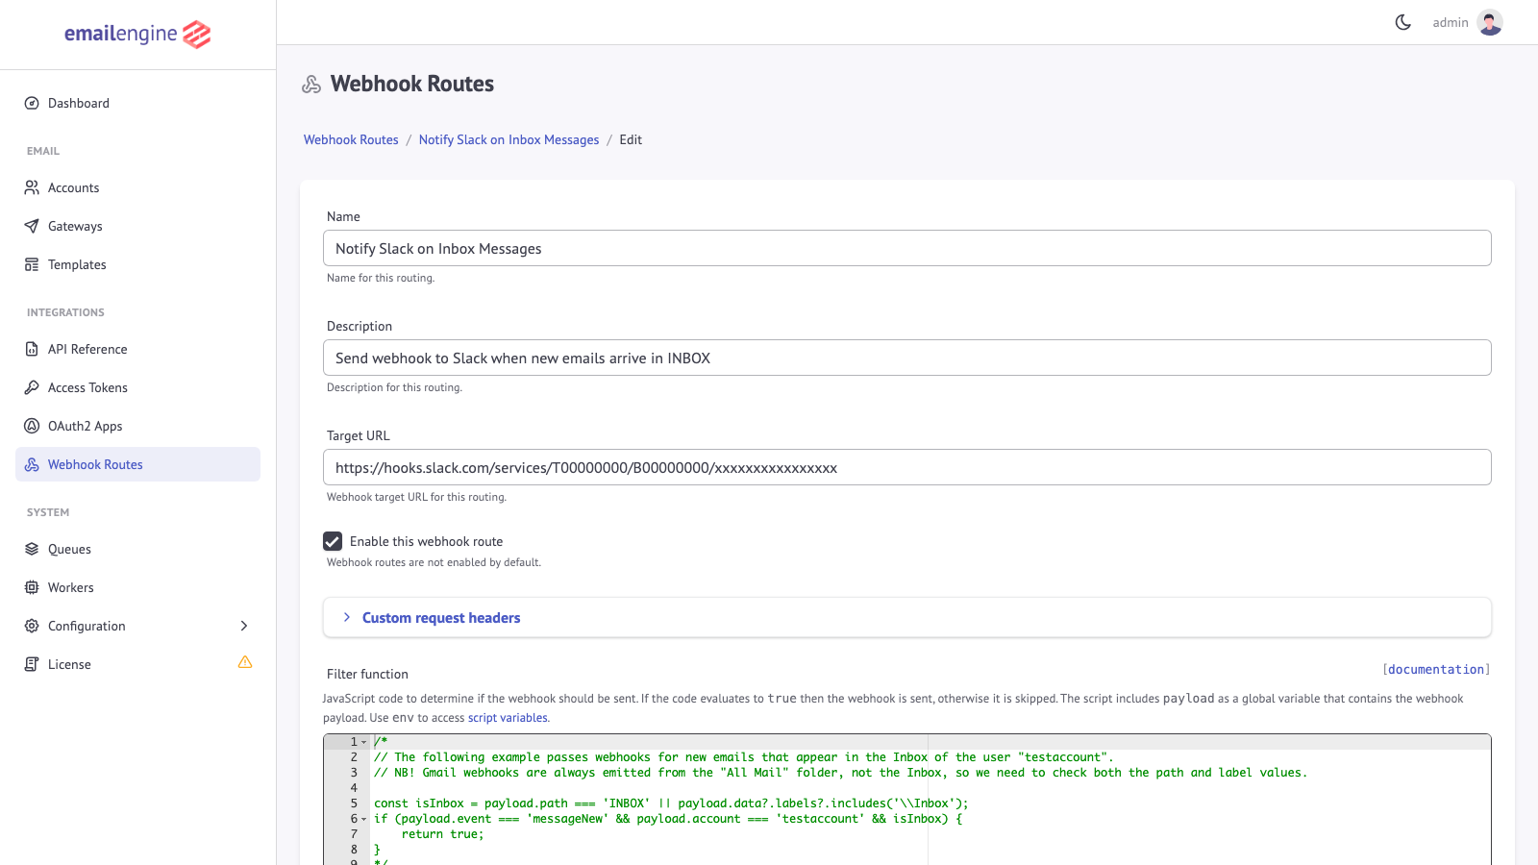This screenshot has width=1538, height=865.
Task: Open OAuth2 Apps page
Action: tap(137, 426)
